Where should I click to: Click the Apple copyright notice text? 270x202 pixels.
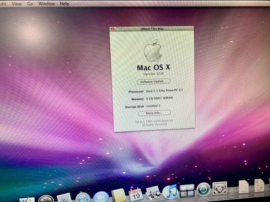[x=155, y=123]
